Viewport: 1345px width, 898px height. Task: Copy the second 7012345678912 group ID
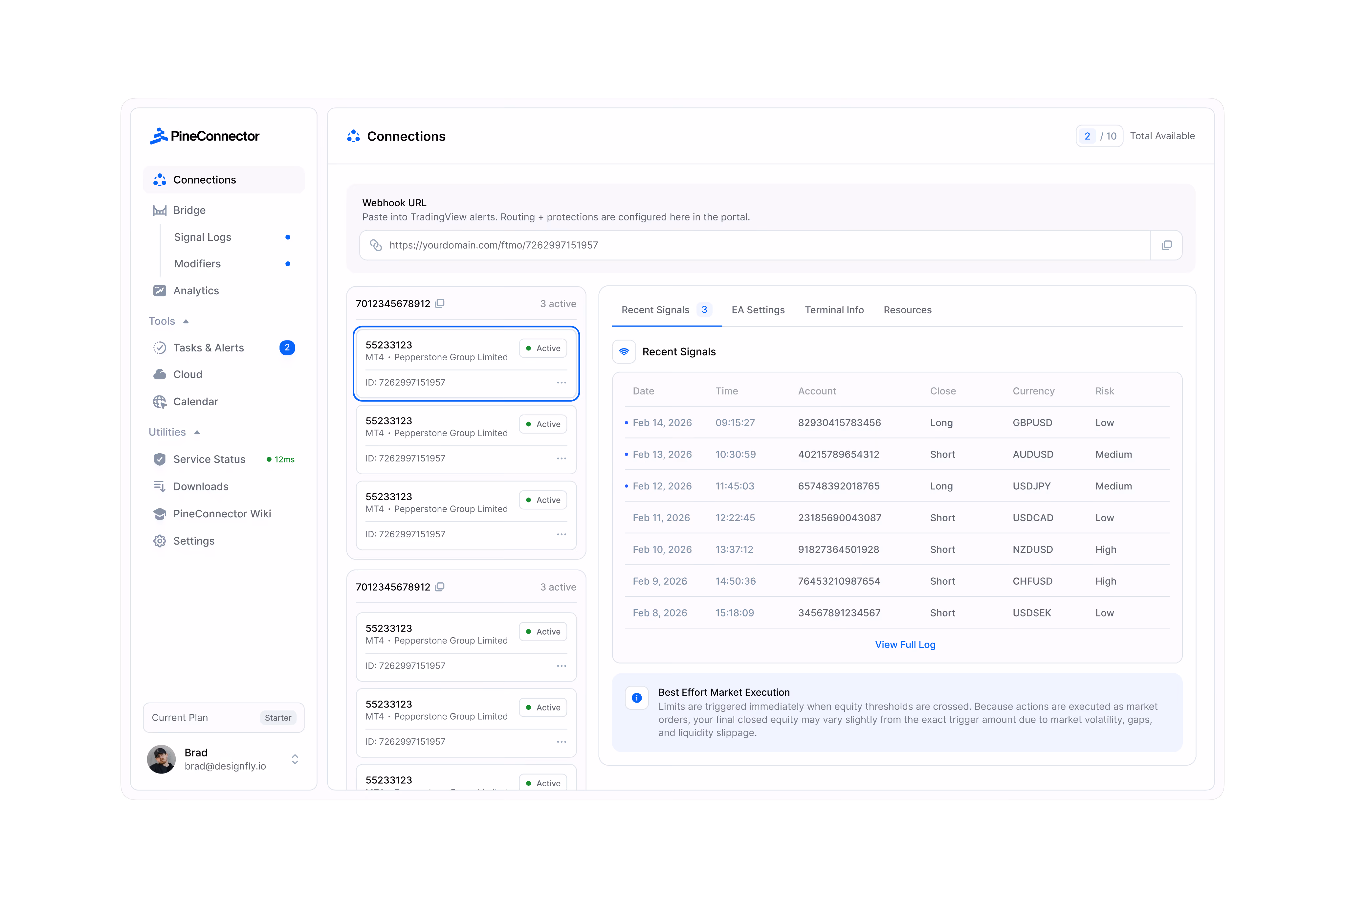[440, 587]
